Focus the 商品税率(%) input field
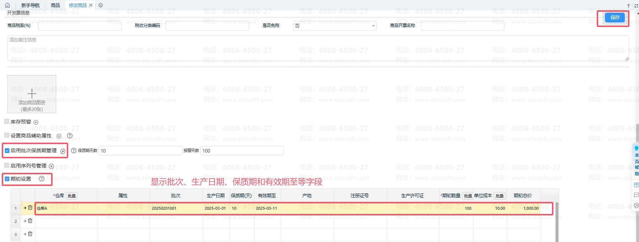 click(x=80, y=26)
